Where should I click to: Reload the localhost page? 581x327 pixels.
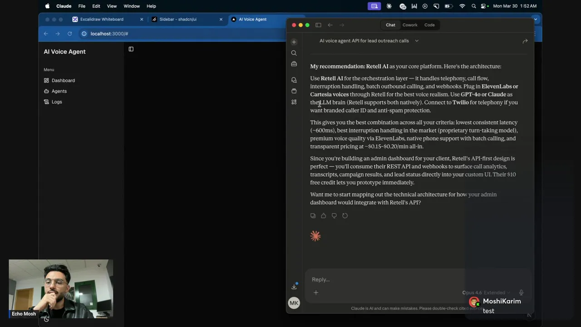69,34
